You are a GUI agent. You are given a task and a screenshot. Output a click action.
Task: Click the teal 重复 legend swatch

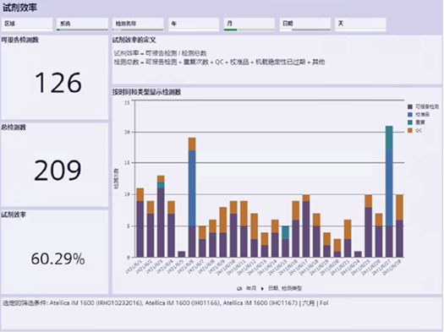point(409,122)
